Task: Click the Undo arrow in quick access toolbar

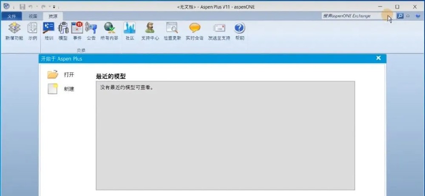Action: pos(30,7)
